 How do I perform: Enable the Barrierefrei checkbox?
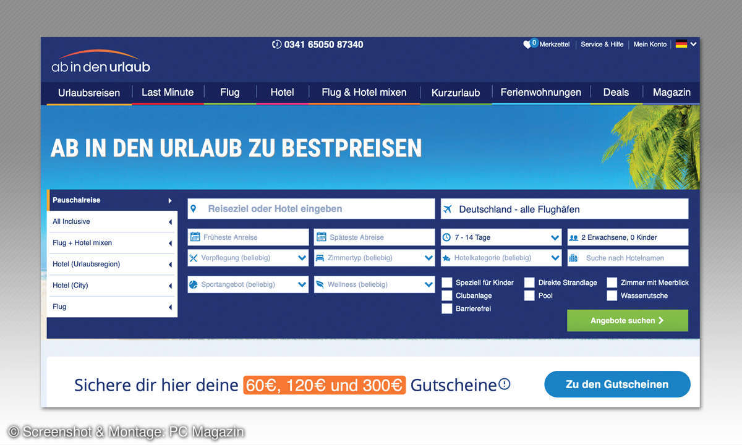pyautogui.click(x=447, y=308)
